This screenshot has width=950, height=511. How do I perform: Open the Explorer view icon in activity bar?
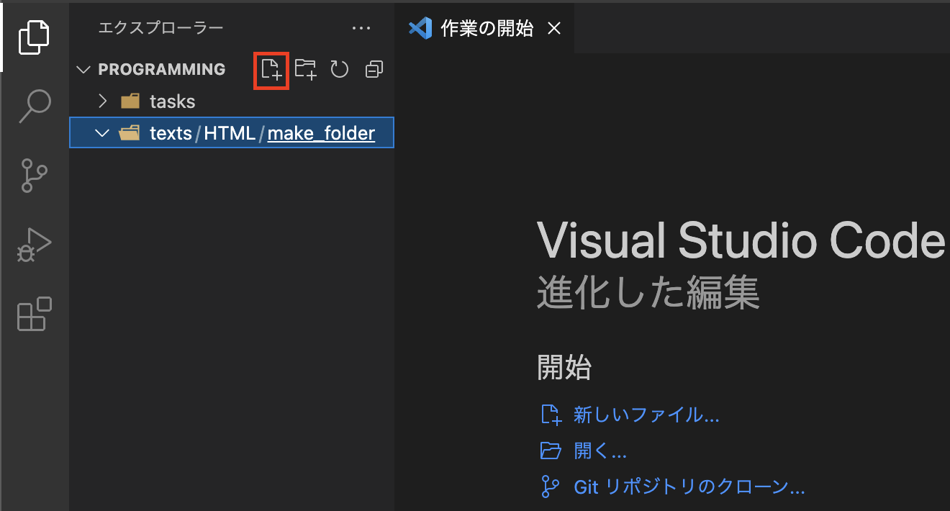(x=35, y=35)
